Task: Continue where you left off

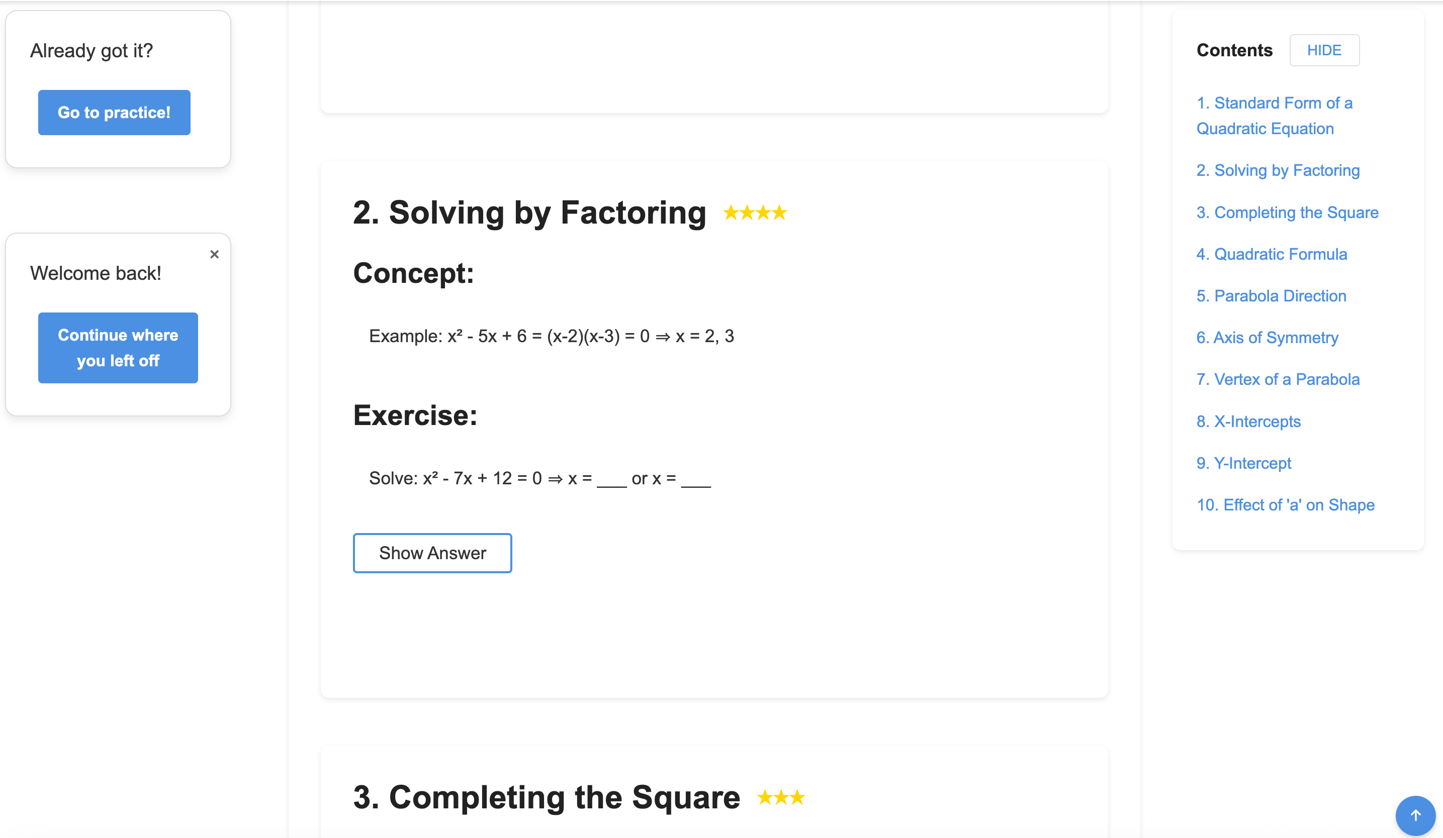Action: 118,348
